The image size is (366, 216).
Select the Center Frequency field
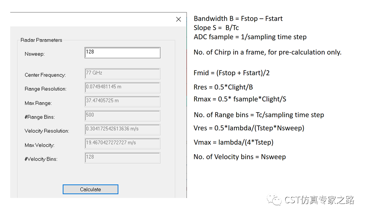tap(122, 74)
